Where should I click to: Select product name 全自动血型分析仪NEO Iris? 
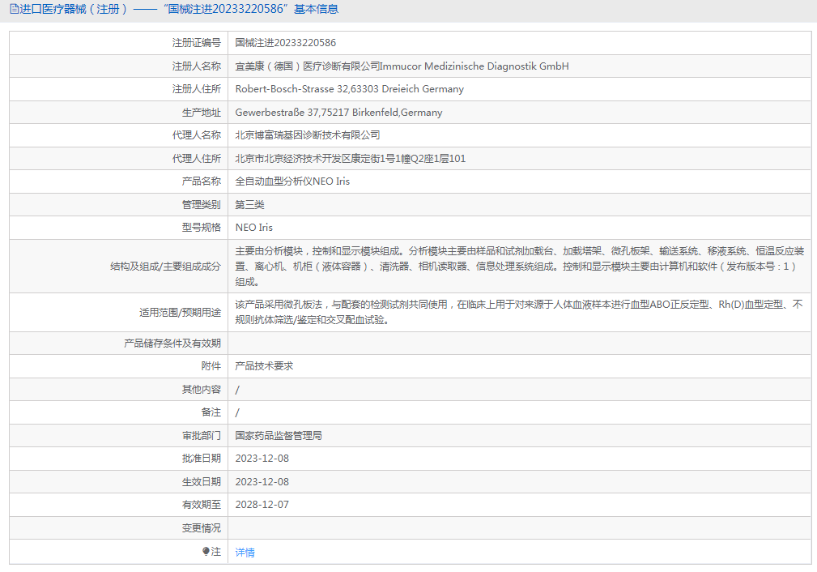[x=292, y=181]
